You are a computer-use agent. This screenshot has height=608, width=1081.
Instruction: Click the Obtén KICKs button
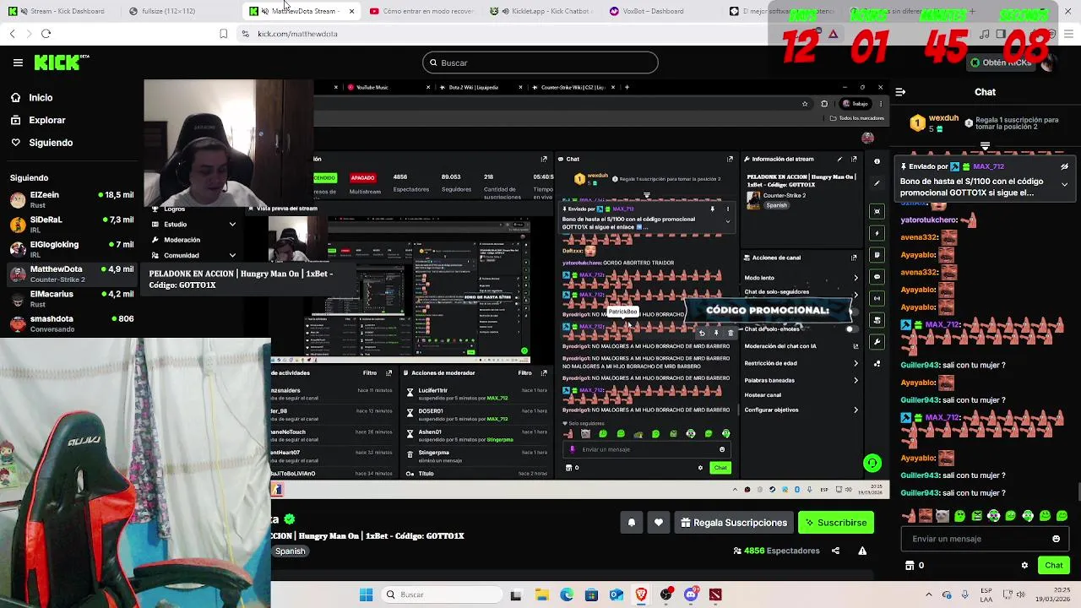coord(1000,62)
